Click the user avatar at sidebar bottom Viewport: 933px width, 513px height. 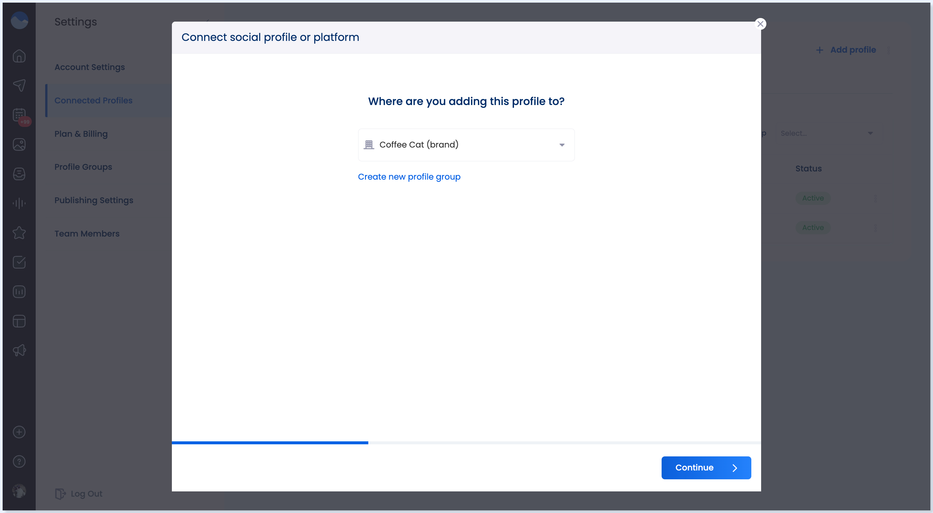[19, 490]
